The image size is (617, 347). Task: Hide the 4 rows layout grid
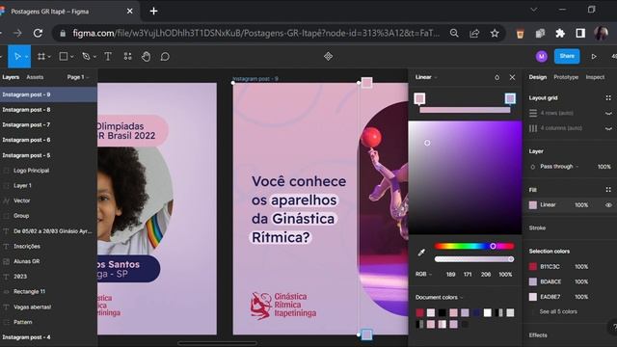coord(608,114)
